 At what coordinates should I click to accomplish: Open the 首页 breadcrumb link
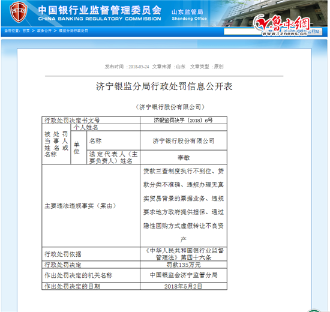(x=26, y=31)
